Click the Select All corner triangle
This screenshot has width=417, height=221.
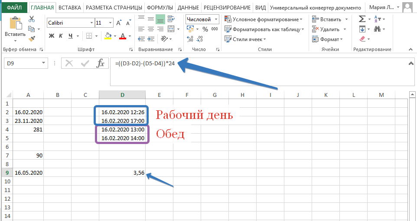(x=8, y=95)
